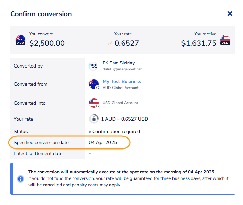Viewport: 243px width, 205px height.
Task: Select the $2,500.00 convert amount
Action: 47,43
